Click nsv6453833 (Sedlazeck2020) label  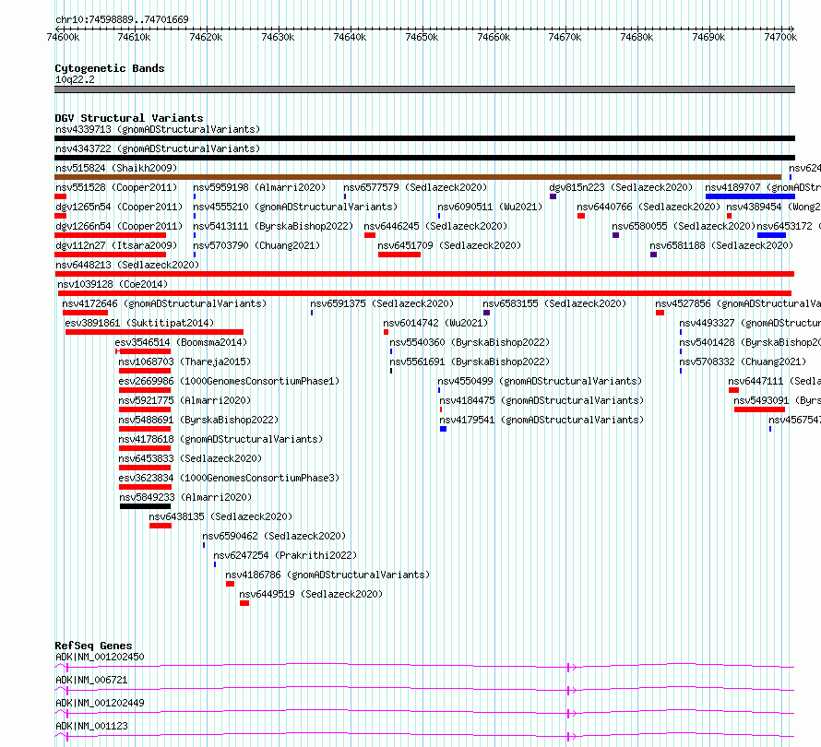tap(191, 458)
